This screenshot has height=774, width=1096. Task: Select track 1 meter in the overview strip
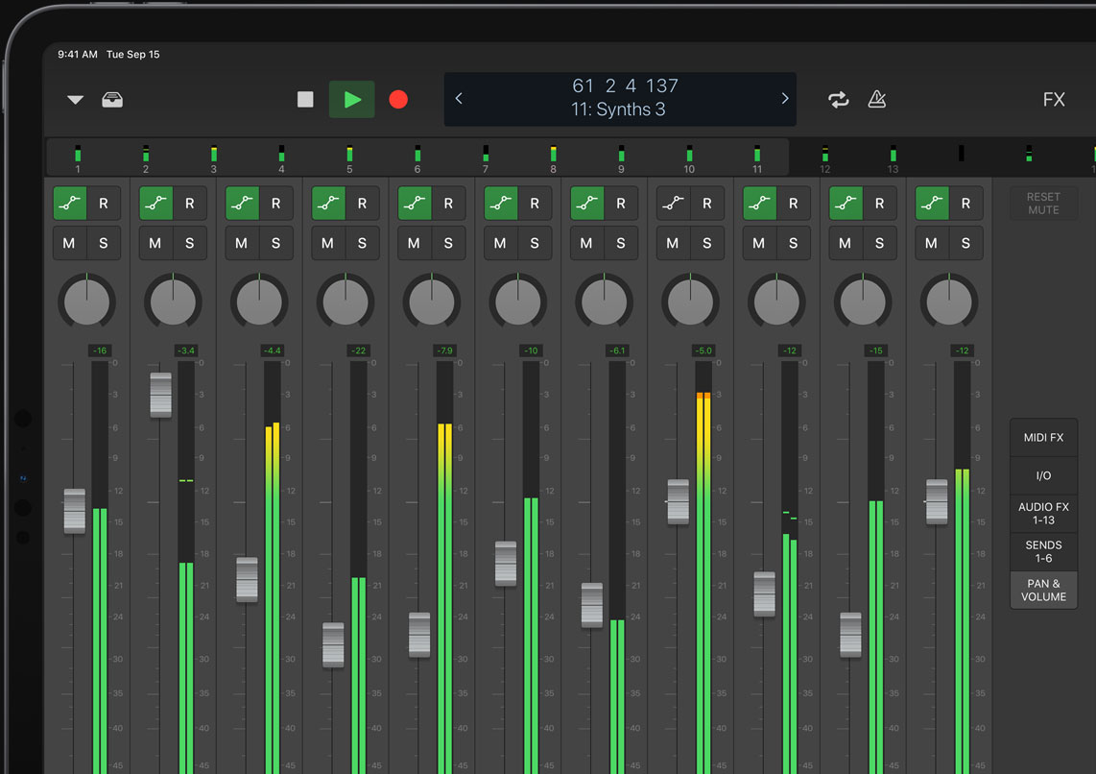78,158
